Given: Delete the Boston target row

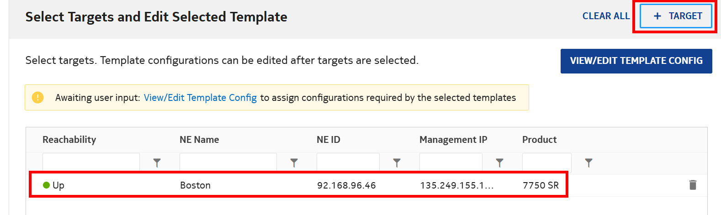Looking at the screenshot, I should 693,185.
